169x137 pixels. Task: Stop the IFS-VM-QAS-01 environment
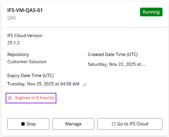tap(28, 124)
